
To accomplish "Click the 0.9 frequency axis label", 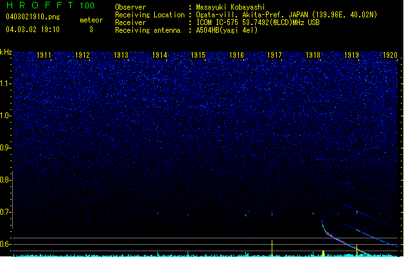I will point(5,148).
